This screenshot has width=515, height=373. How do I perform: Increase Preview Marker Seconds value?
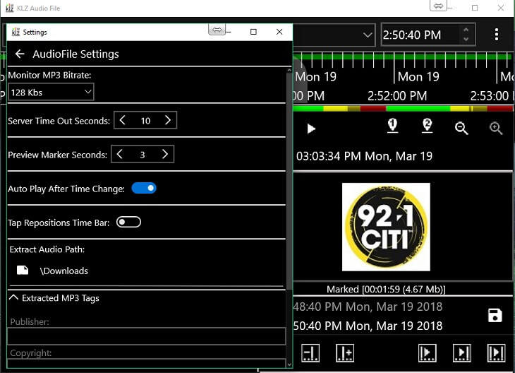pos(165,154)
